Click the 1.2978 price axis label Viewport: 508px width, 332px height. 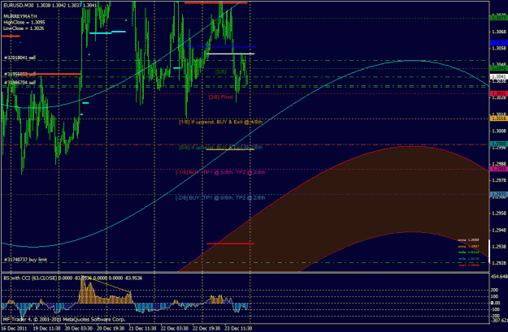tap(498, 180)
